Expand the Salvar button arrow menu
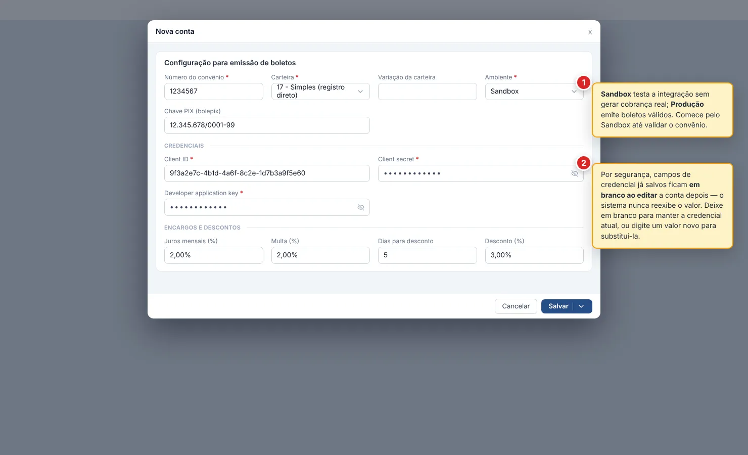This screenshot has width=748, height=455. point(582,306)
